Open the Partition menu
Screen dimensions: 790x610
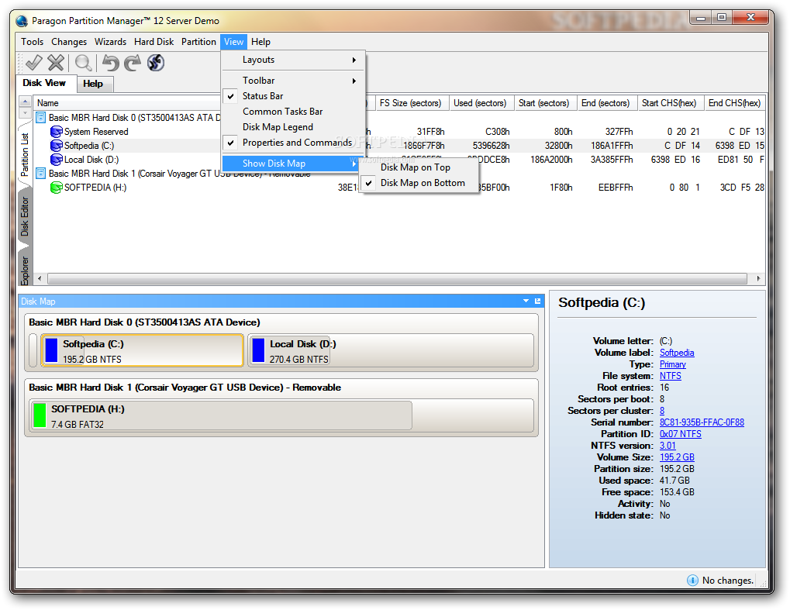[198, 42]
